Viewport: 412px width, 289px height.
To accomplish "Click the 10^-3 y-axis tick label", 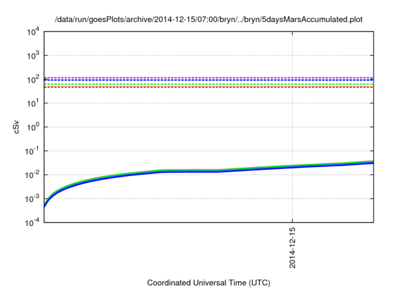I will tap(32, 199).
